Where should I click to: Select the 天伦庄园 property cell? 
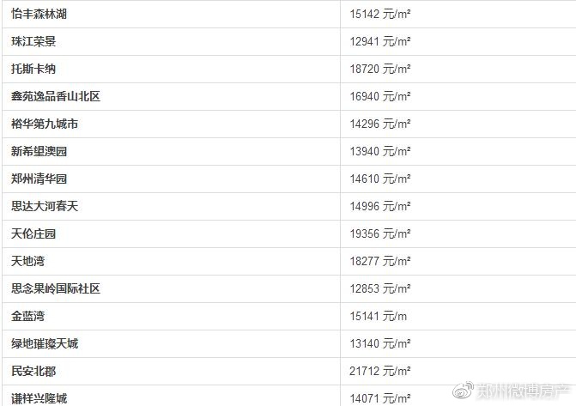click(33, 234)
